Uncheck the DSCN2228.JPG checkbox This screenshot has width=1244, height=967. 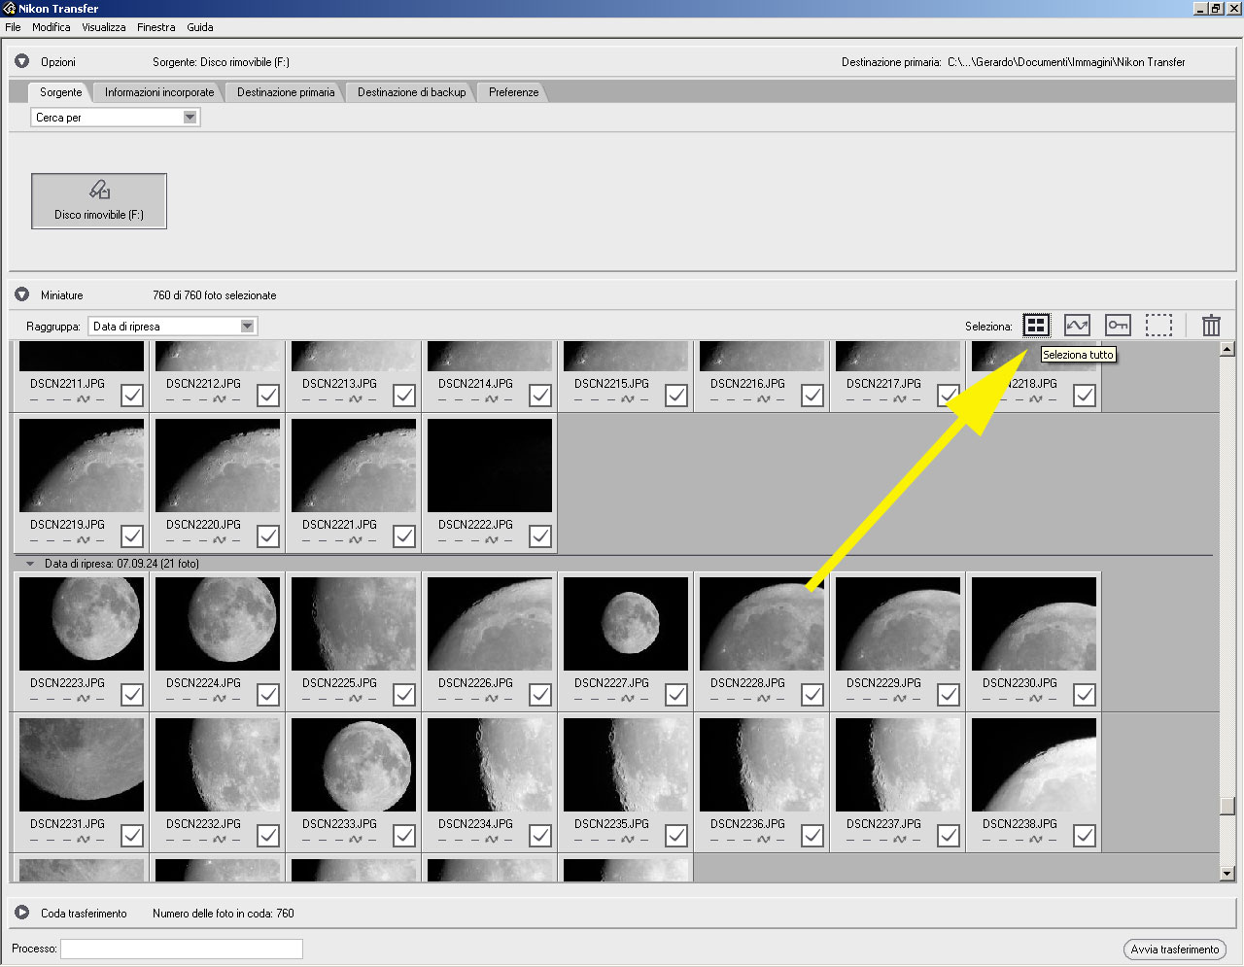coord(812,694)
